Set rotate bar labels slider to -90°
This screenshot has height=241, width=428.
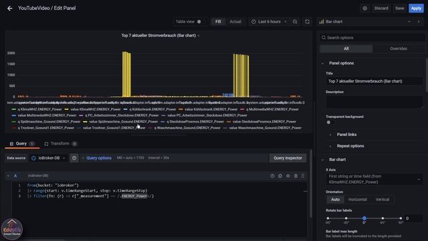(328, 218)
